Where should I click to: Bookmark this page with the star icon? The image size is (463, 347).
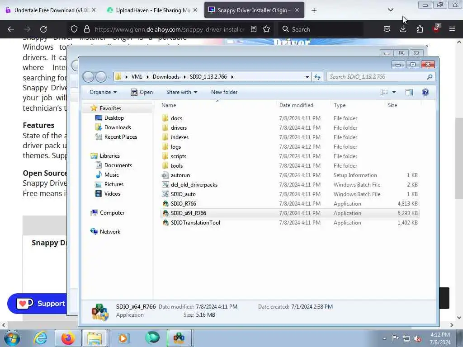click(266, 29)
